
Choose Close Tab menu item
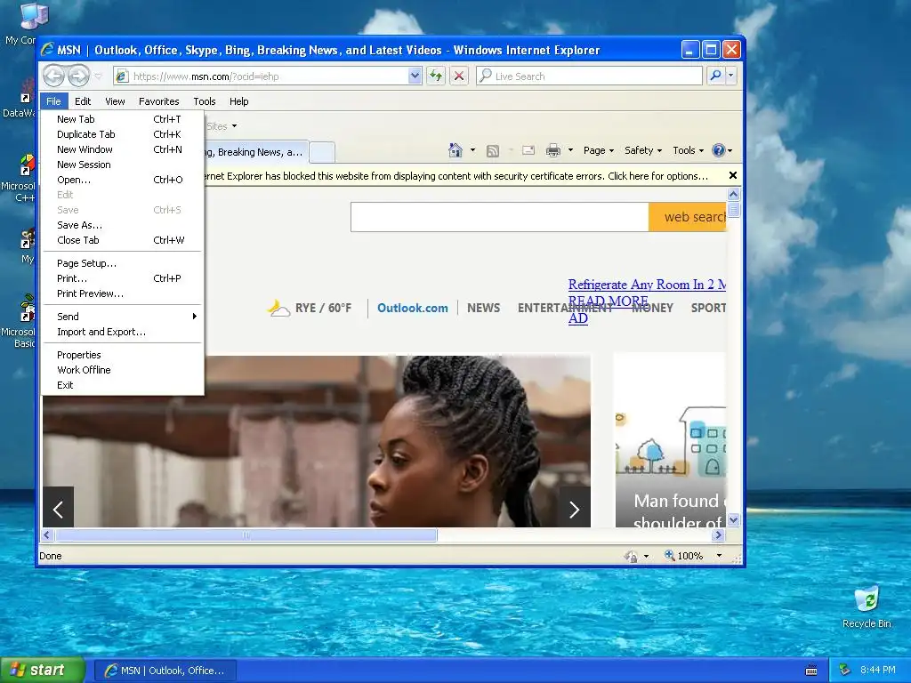122,240
